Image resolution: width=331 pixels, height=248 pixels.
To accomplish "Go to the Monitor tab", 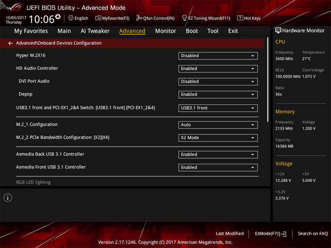I will pyautogui.click(x=165, y=31).
